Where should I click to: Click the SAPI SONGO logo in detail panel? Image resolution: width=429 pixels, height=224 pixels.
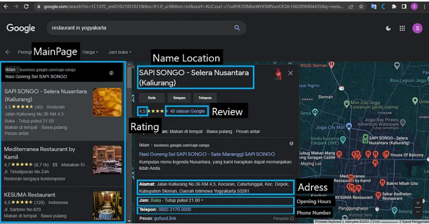coord(278,74)
